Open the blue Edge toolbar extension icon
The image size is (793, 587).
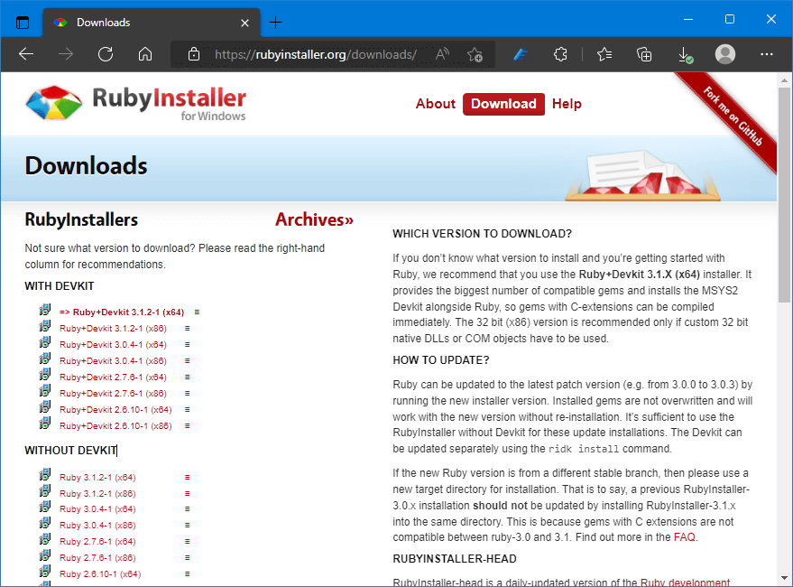pyautogui.click(x=521, y=54)
